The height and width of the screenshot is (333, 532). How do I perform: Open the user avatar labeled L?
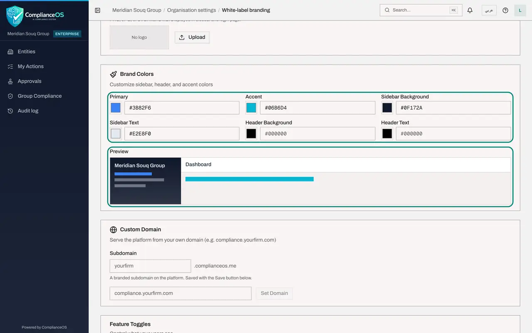pos(520,10)
